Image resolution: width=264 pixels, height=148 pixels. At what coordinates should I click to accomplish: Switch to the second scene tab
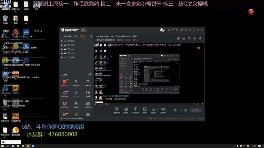pyautogui.click(x=76, y=37)
